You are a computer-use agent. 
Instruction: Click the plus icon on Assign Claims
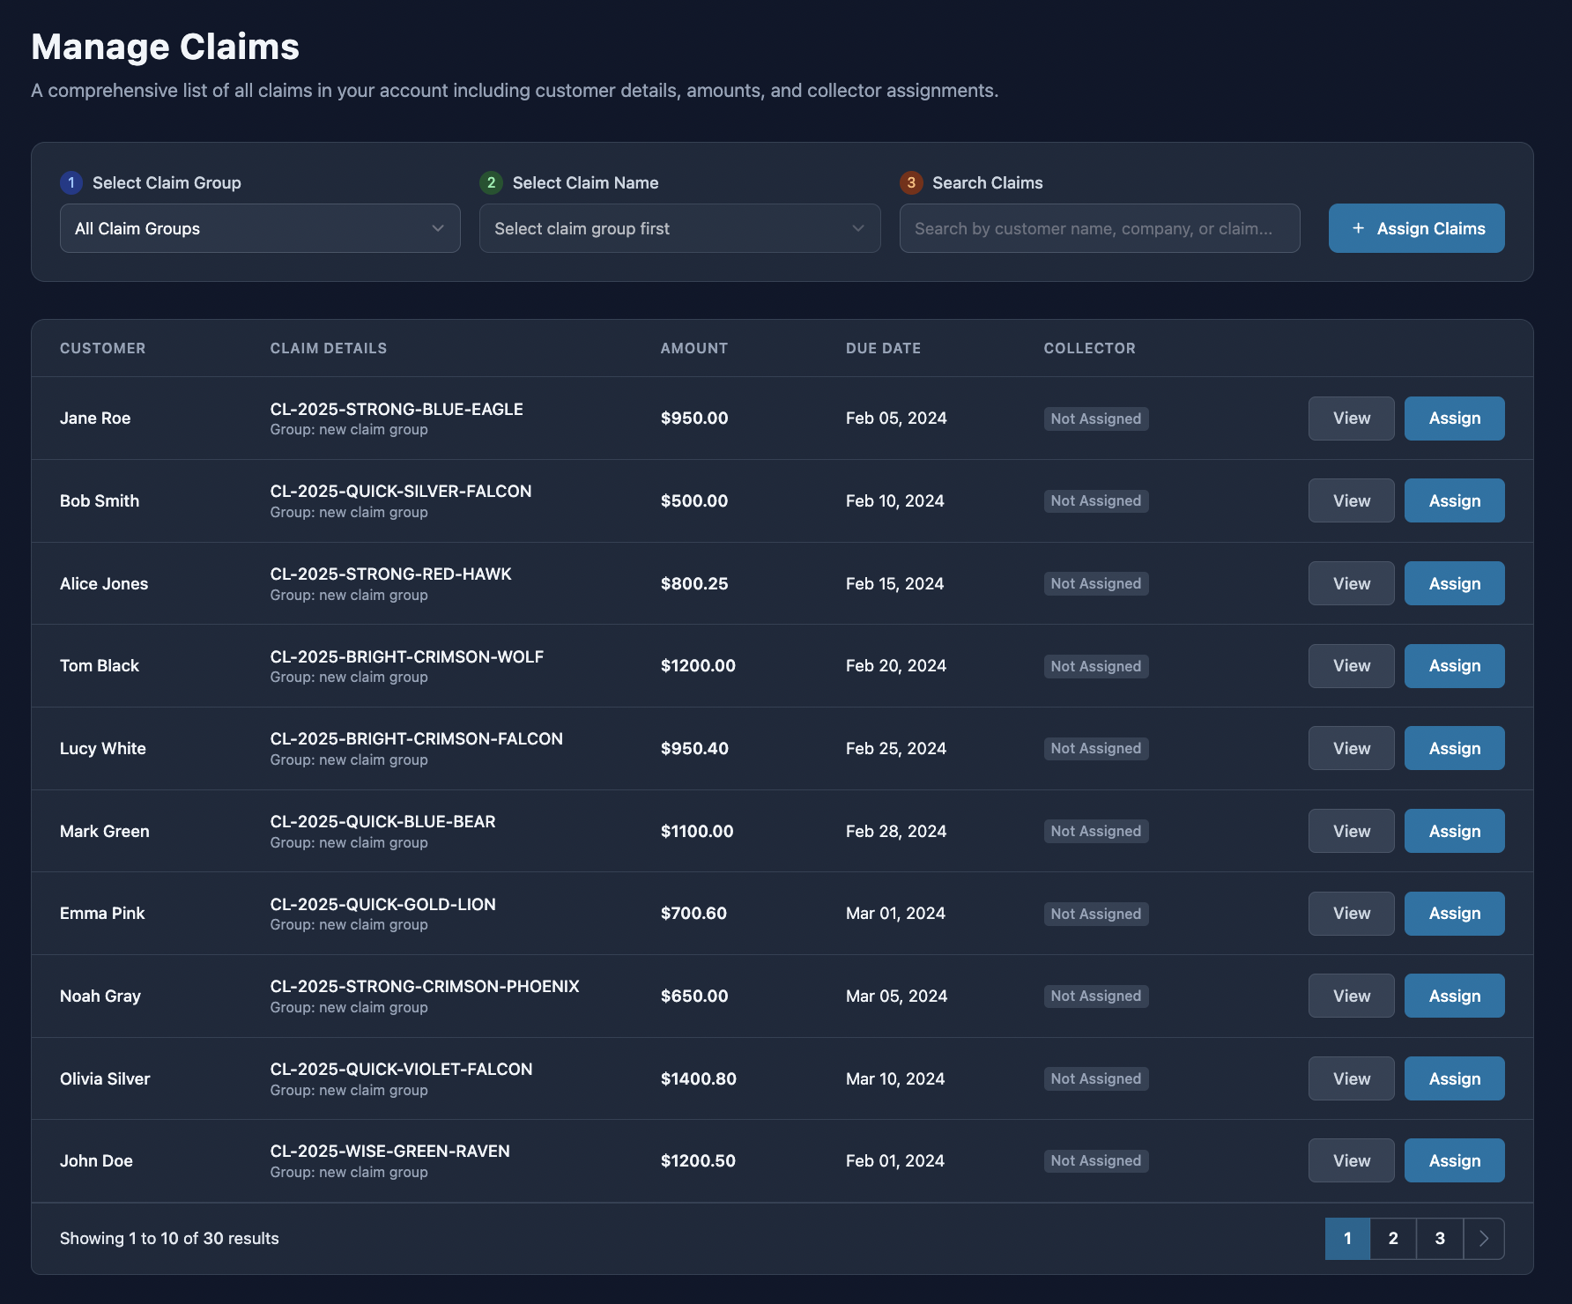point(1357,227)
